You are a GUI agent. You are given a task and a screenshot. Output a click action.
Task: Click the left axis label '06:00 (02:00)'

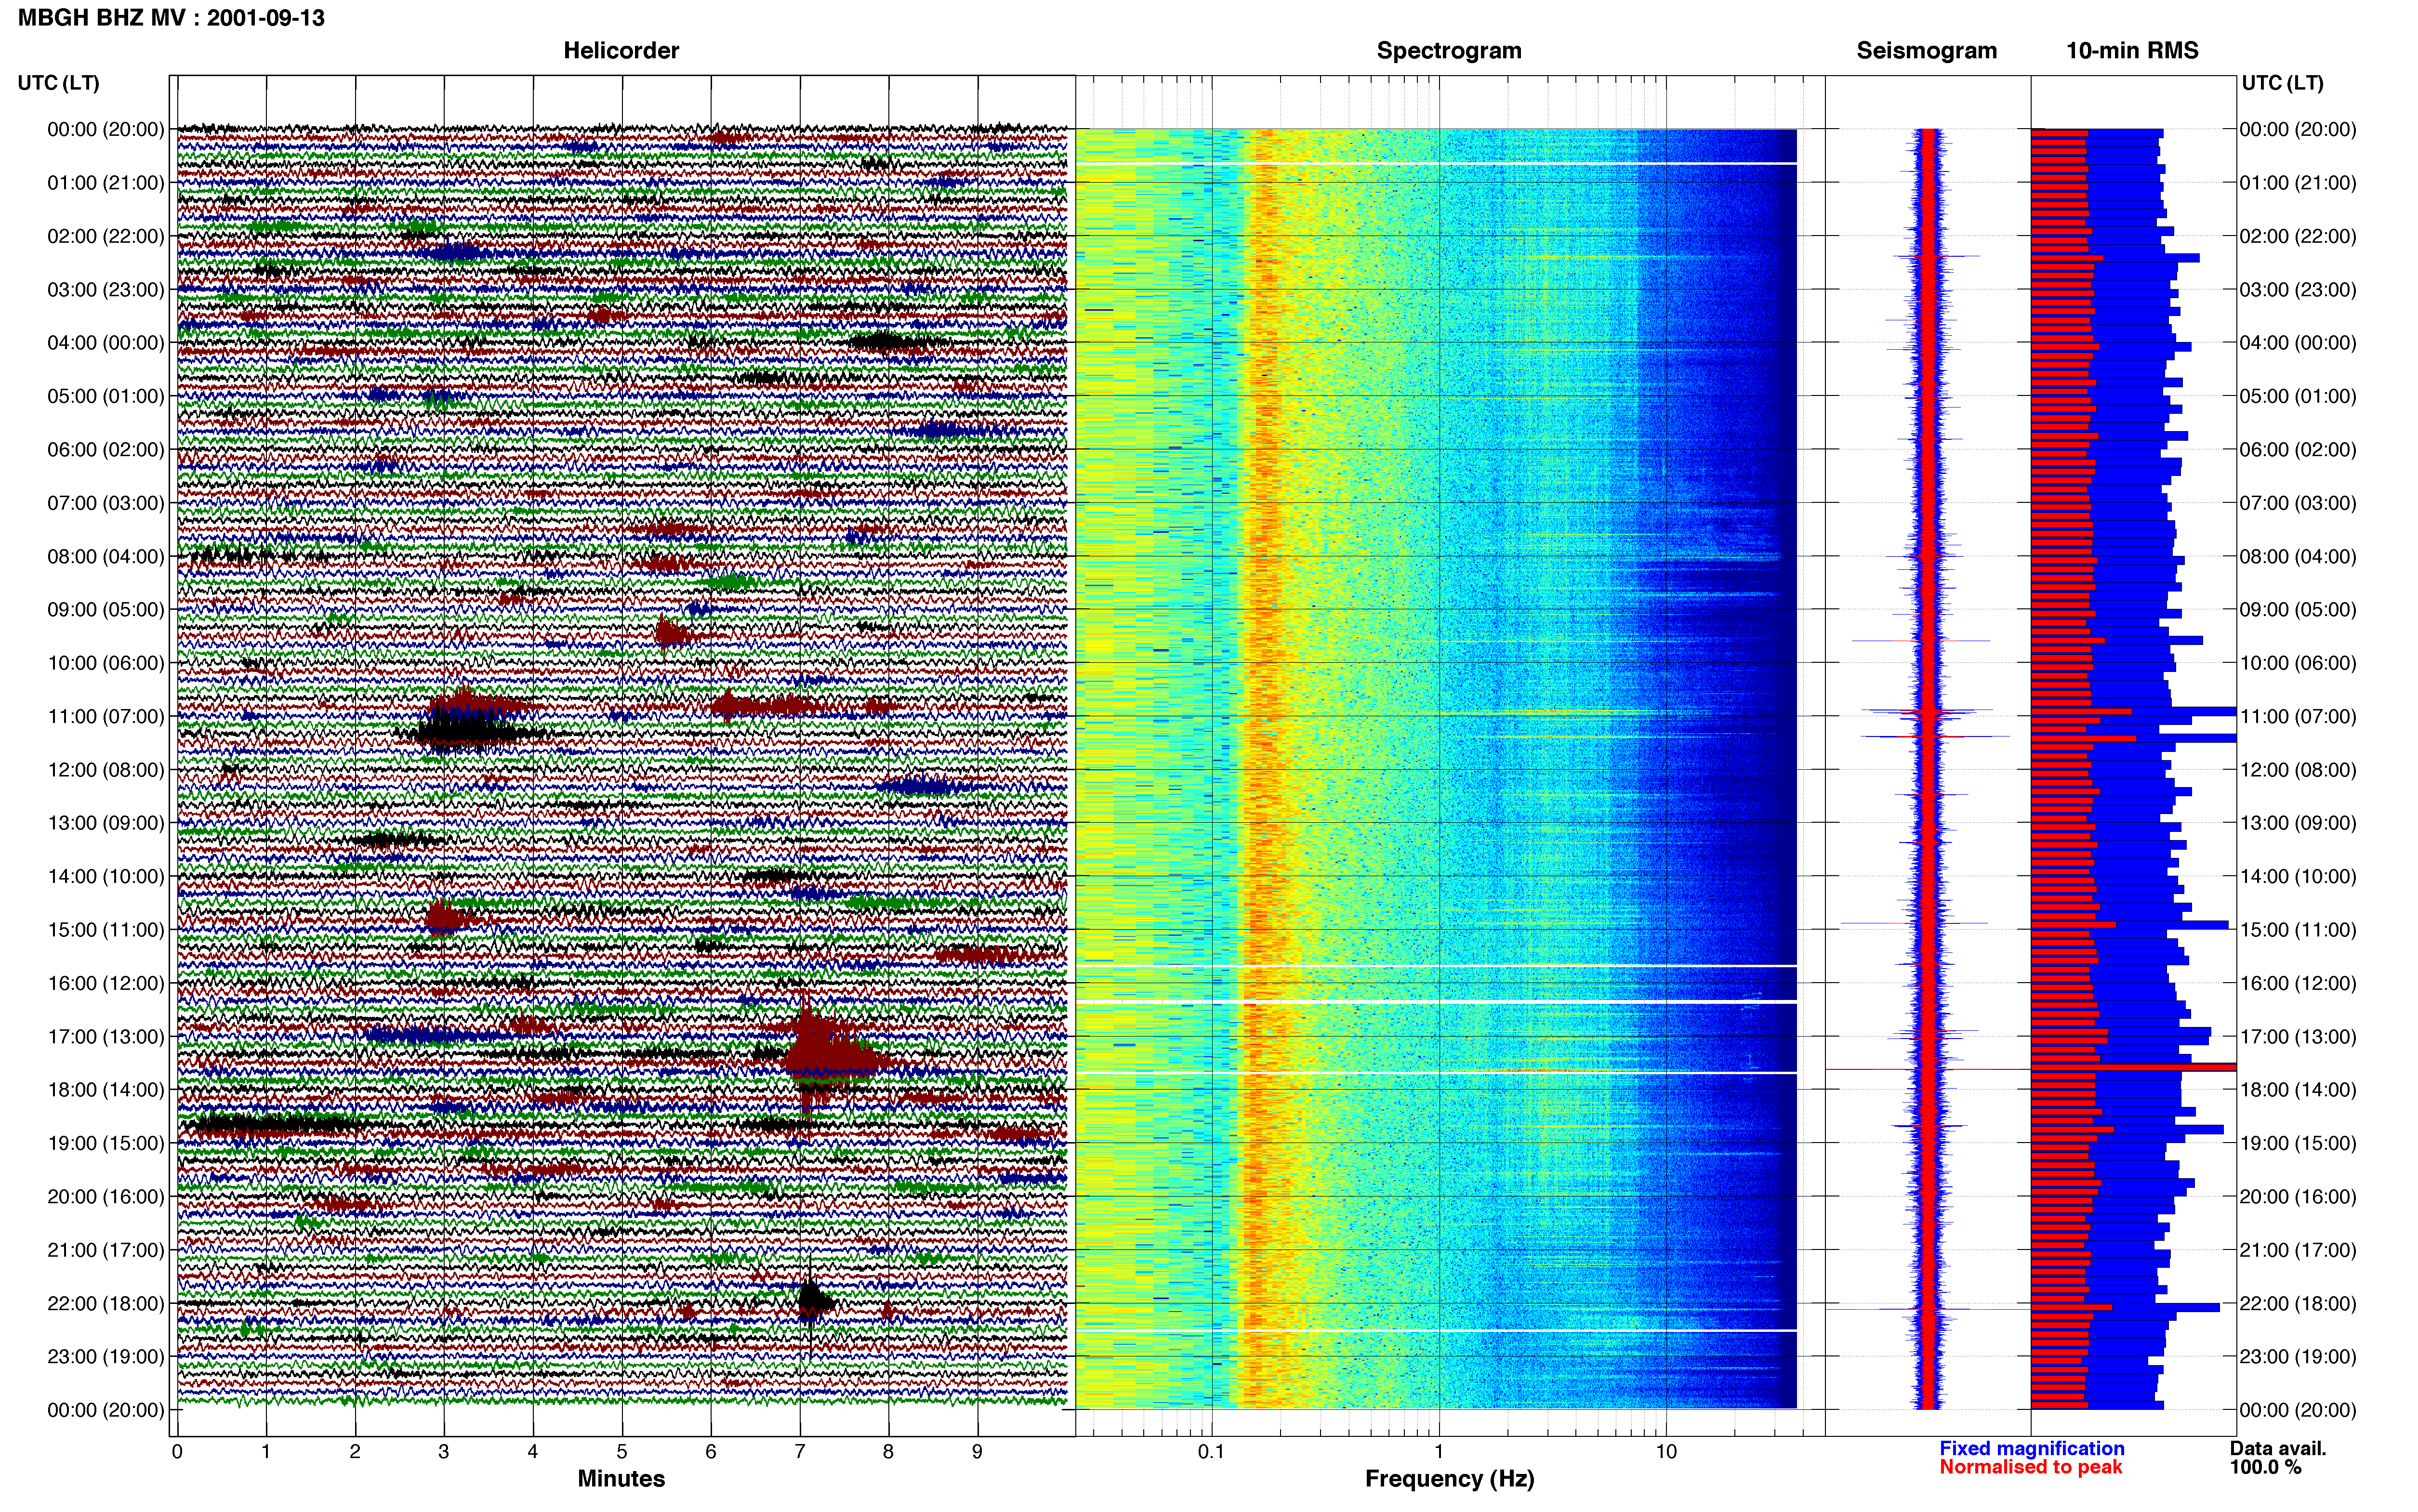(x=106, y=450)
